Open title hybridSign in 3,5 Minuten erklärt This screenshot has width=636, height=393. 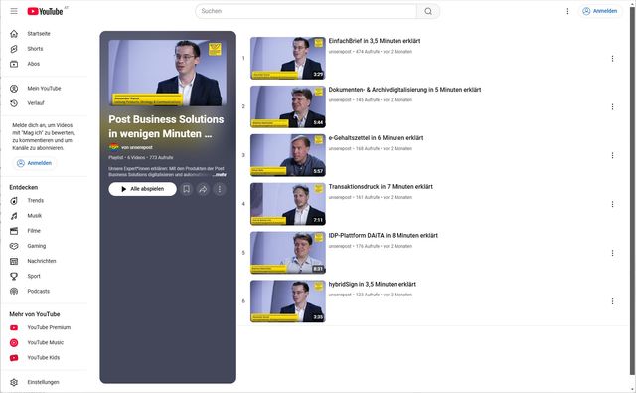[x=373, y=285]
